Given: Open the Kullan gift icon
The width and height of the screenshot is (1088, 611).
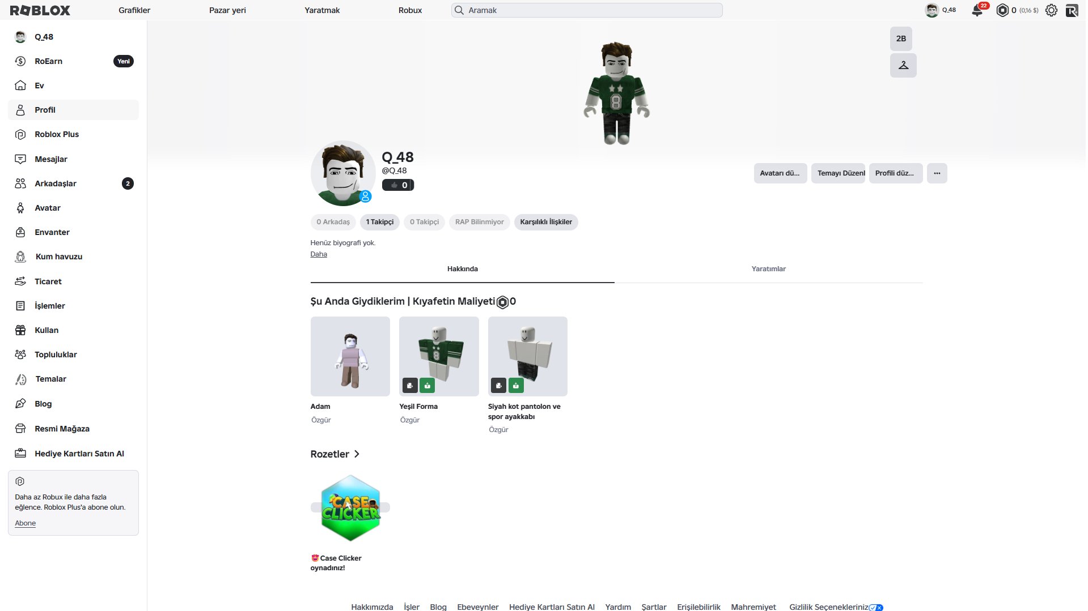Looking at the screenshot, I should 20,330.
